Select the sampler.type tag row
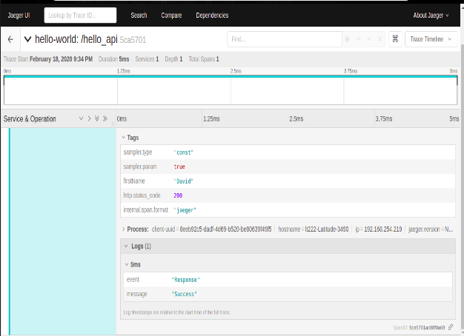 click(x=288, y=152)
